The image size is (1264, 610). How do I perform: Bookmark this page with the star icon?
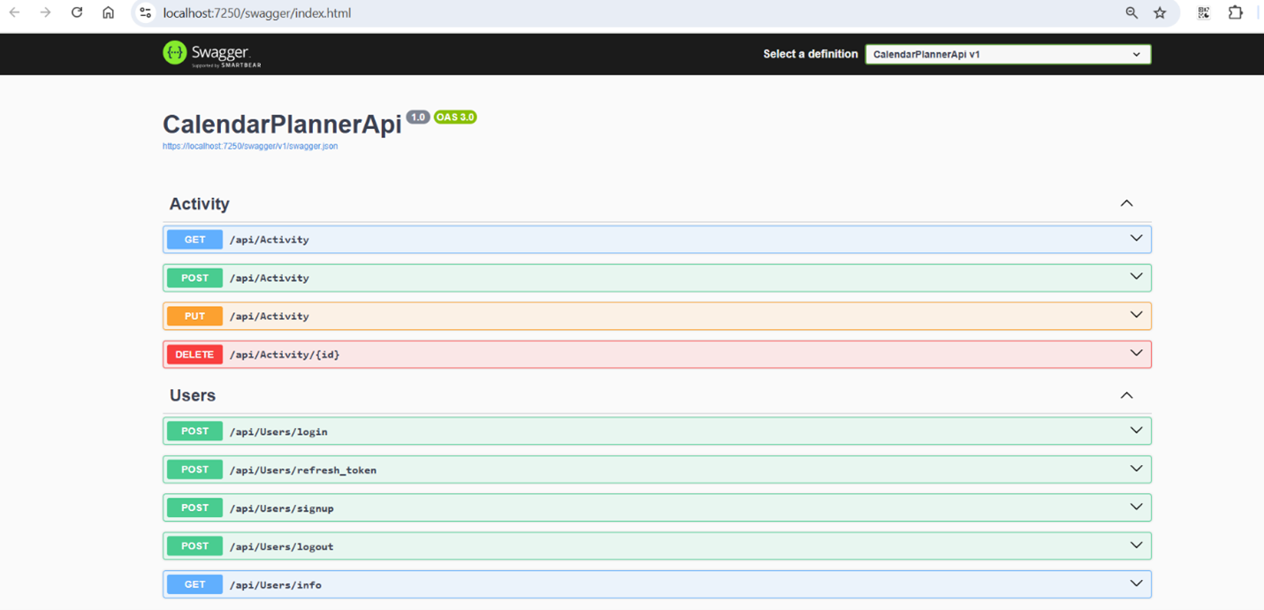(1160, 13)
